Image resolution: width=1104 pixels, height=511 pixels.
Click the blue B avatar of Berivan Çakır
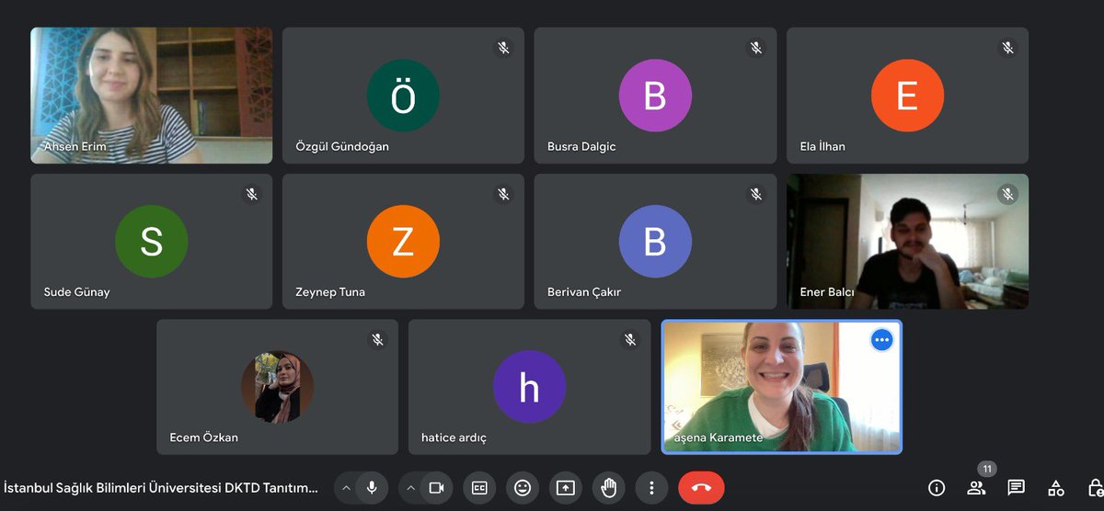(655, 242)
